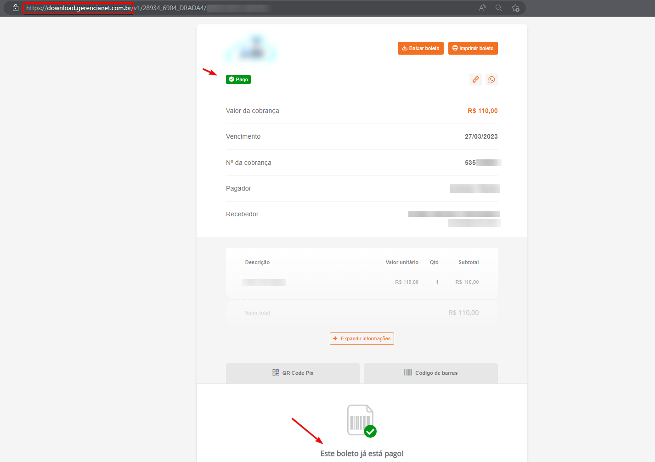Click the Qtd column header
Viewport: 655px width, 462px height.
[434, 262]
